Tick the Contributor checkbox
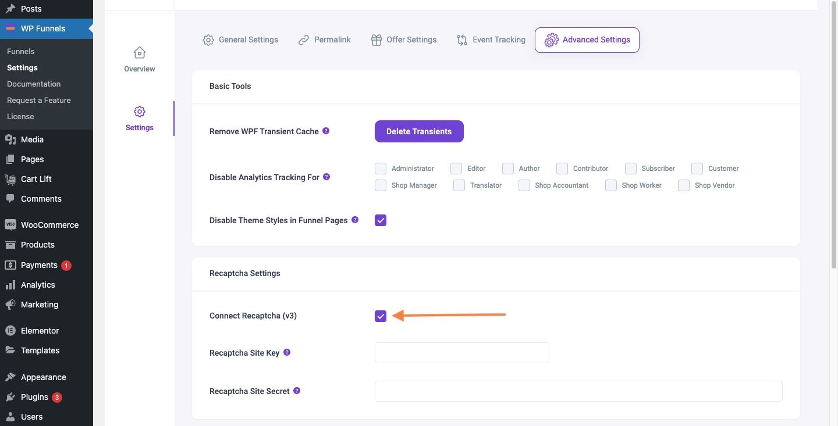 [x=562, y=169]
